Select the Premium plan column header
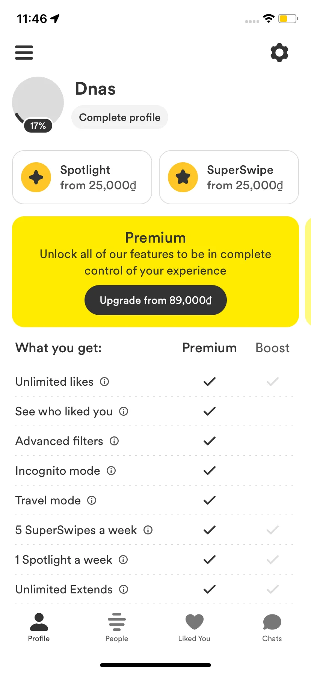This screenshot has width=311, height=673. [x=209, y=348]
